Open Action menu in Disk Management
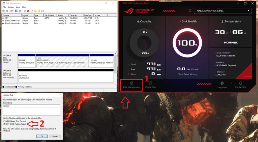258x142 pixels. (x=11, y=7)
